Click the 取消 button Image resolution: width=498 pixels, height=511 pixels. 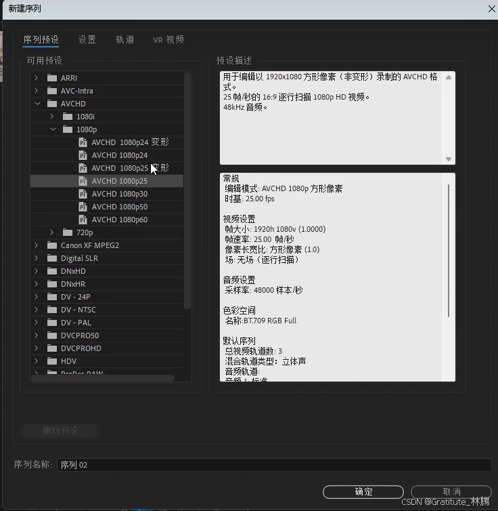451,491
